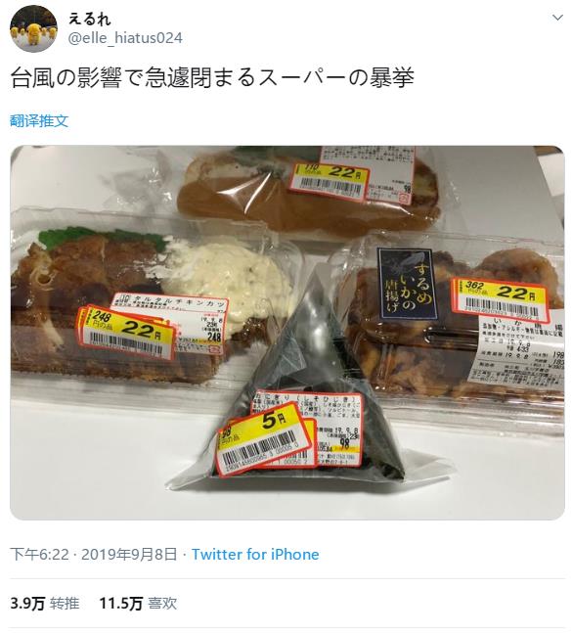View the 11.5万 喜欢 likes list
Image resolution: width=572 pixels, height=633 pixels.
point(138,604)
